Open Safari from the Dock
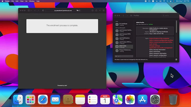Image resolution: width=191 pixels, height=107 pixels. tap(43, 100)
